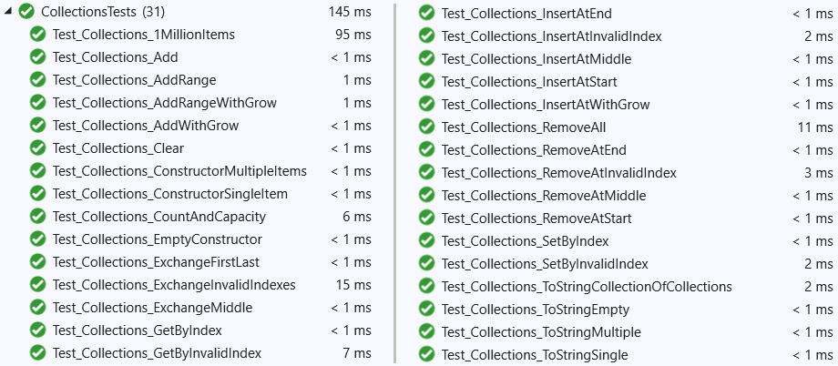838x366 pixels.
Task: Select Test_Collections_AddRange test
Action: click(134, 80)
